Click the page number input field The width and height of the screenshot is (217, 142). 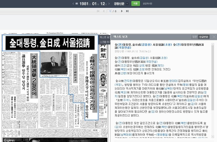tap(109, 11)
